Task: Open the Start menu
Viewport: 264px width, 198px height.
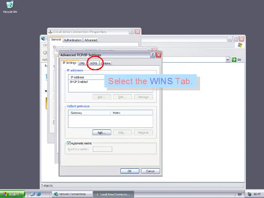Action: click(11, 194)
